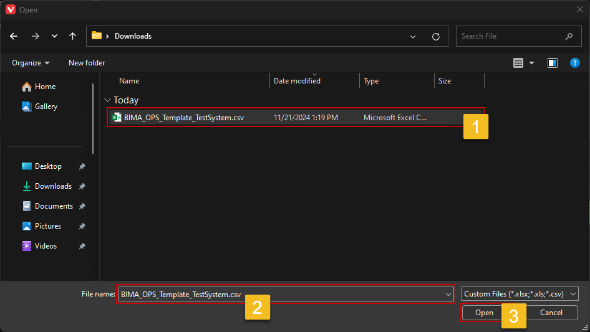Click the Back navigation arrow
The height and width of the screenshot is (332, 590).
point(14,36)
